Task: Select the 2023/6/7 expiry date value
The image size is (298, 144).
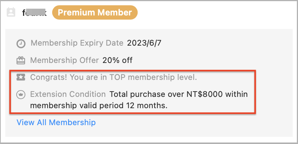Action: coord(144,43)
